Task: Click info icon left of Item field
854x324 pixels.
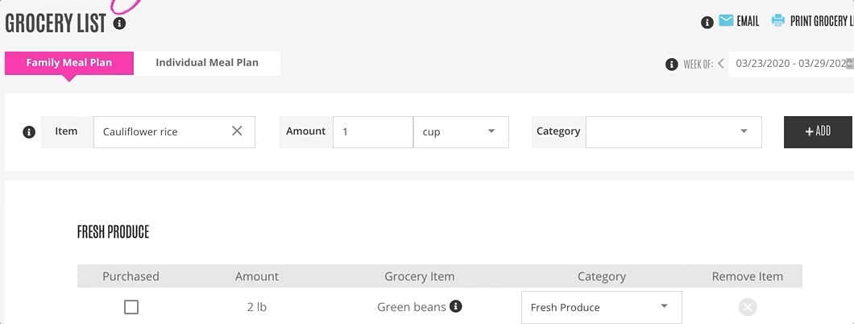Action: pyautogui.click(x=29, y=132)
